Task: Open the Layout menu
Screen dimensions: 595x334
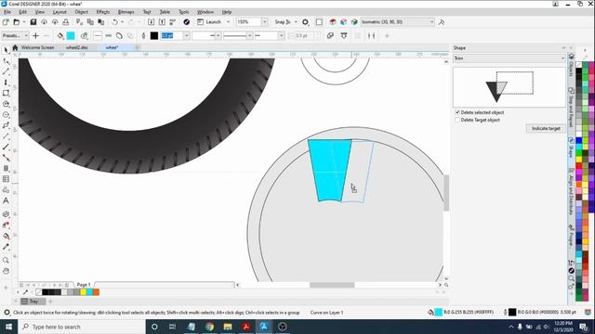Action: [59, 12]
